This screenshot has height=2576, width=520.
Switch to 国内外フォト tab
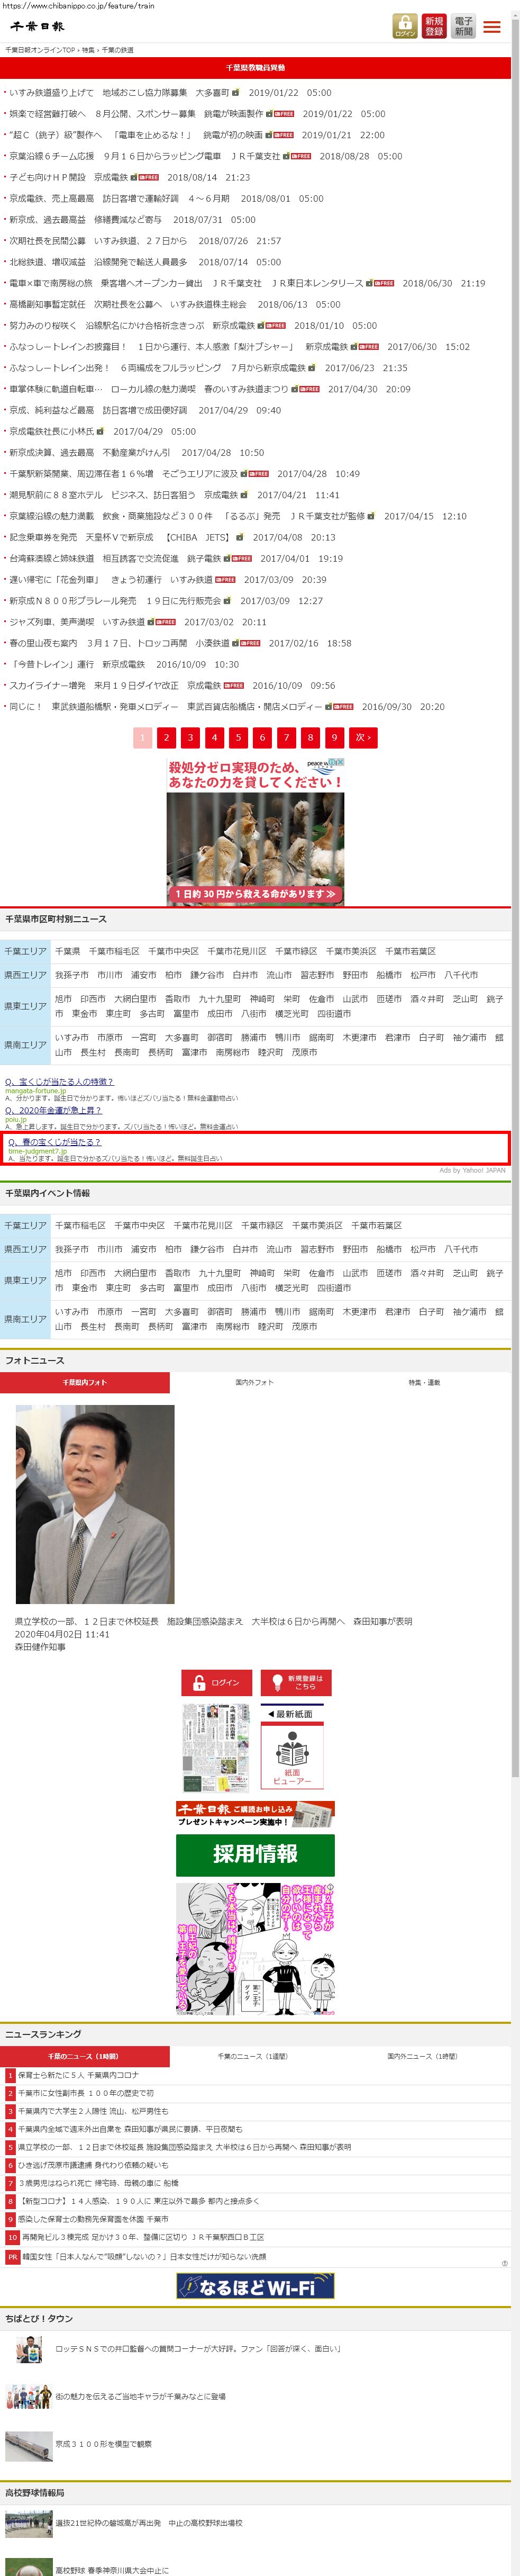[254, 1382]
